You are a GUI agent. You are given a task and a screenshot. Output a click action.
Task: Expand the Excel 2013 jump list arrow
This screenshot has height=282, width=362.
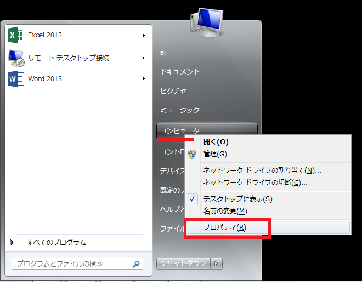point(143,35)
